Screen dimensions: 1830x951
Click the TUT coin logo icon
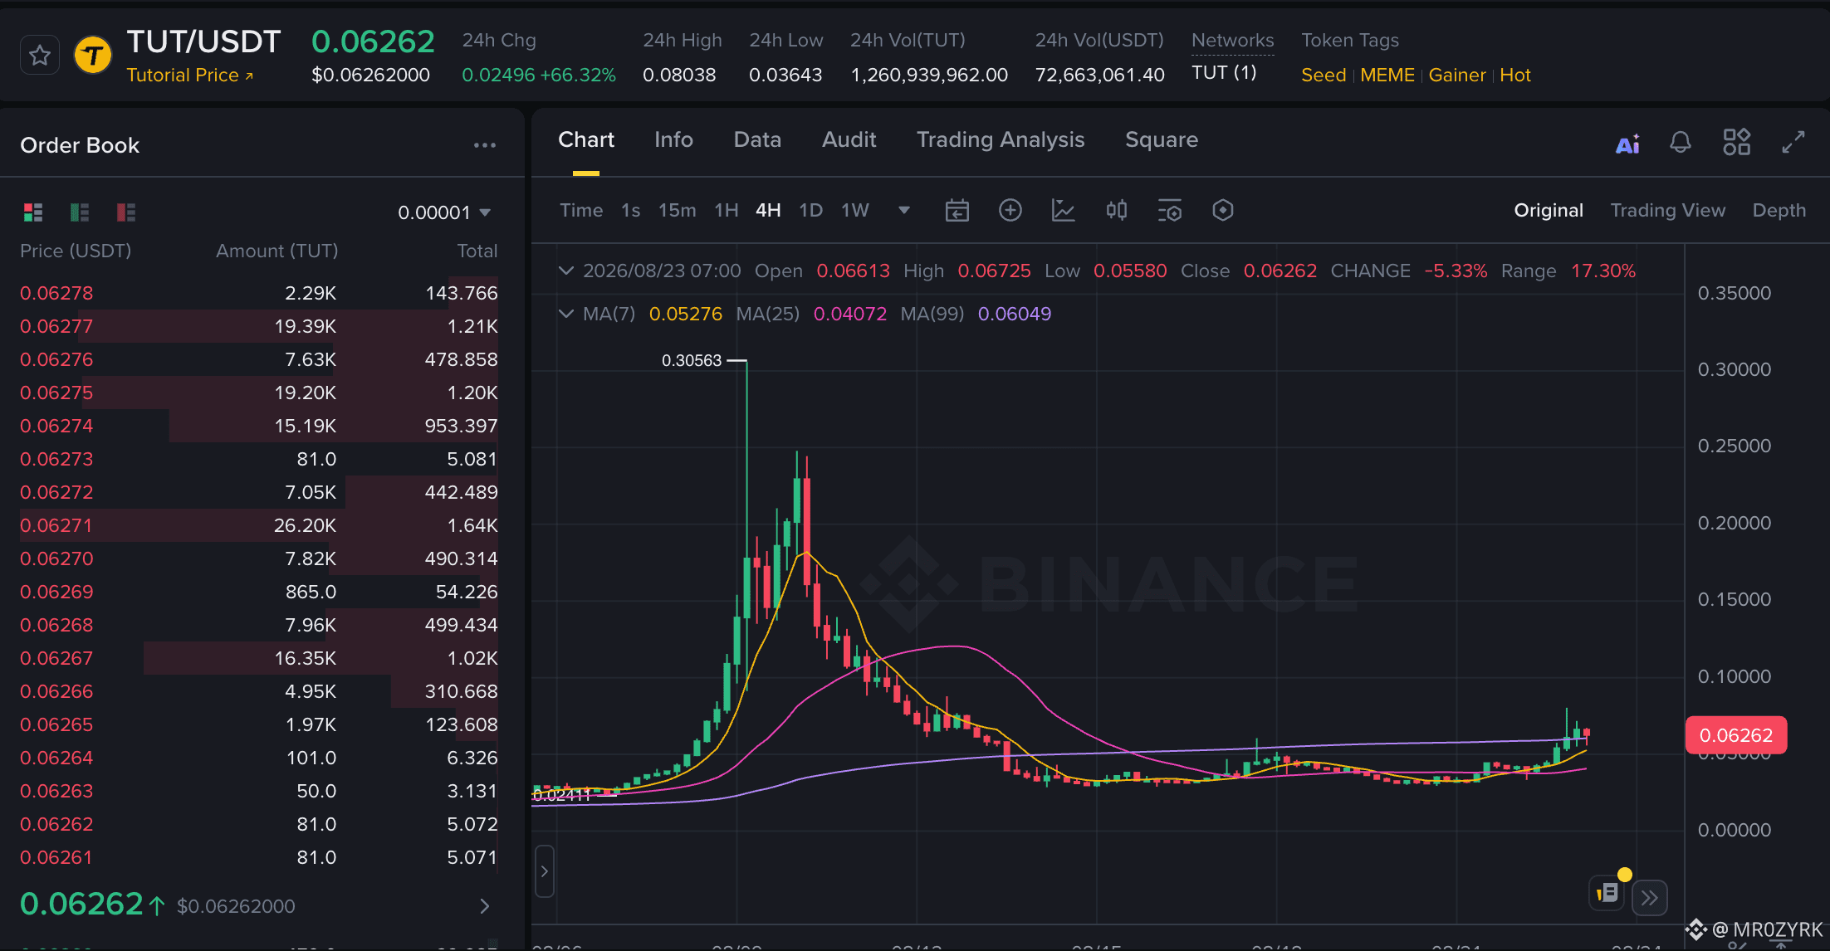click(x=93, y=56)
